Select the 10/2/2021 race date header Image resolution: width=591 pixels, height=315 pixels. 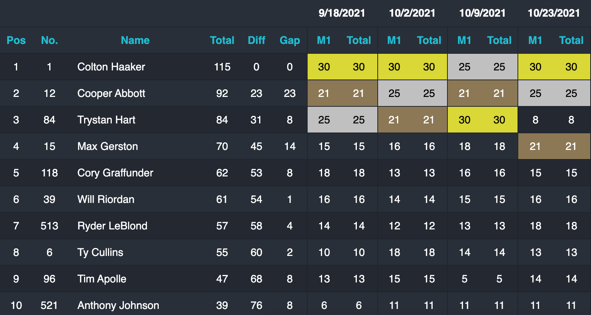click(x=412, y=13)
